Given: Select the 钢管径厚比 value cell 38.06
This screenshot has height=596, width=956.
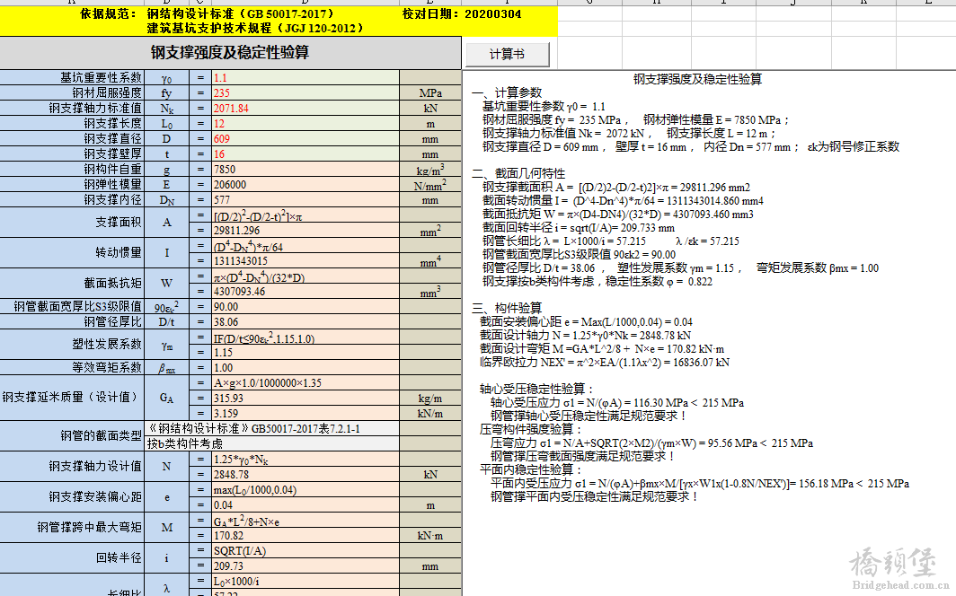Looking at the screenshot, I should click(x=305, y=322).
